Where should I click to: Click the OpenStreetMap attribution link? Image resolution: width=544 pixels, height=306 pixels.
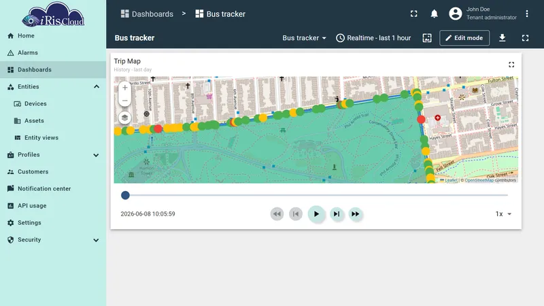point(479,180)
